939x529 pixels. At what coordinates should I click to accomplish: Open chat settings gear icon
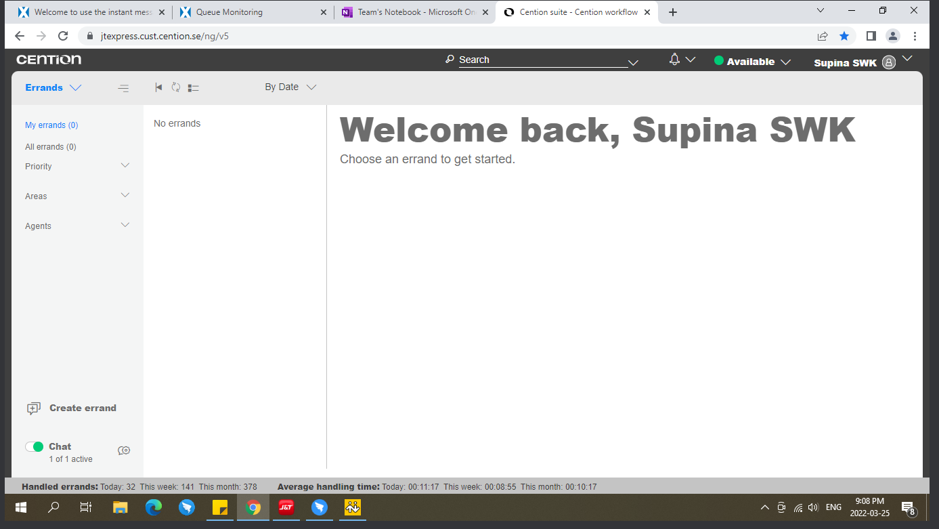coord(124,450)
